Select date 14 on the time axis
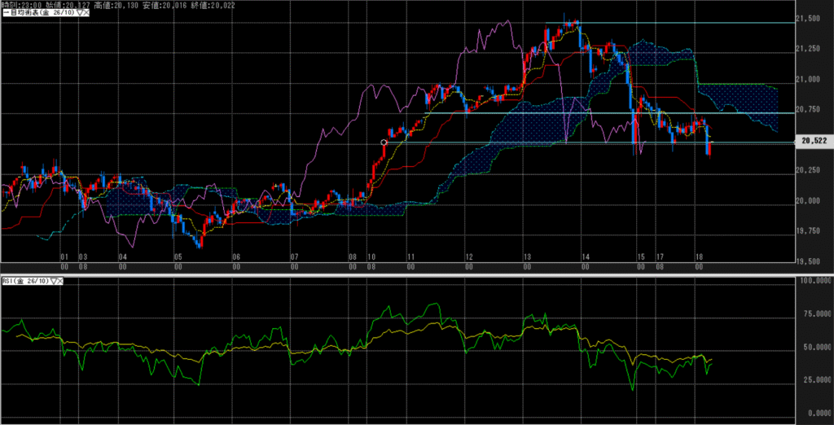 coord(585,256)
